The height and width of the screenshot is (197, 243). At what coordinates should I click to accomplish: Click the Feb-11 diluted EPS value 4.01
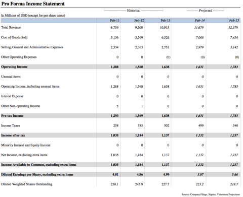115,174
